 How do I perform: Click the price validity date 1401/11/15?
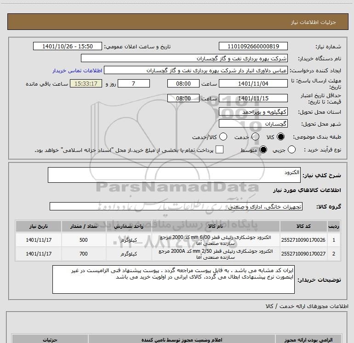pos(253,99)
